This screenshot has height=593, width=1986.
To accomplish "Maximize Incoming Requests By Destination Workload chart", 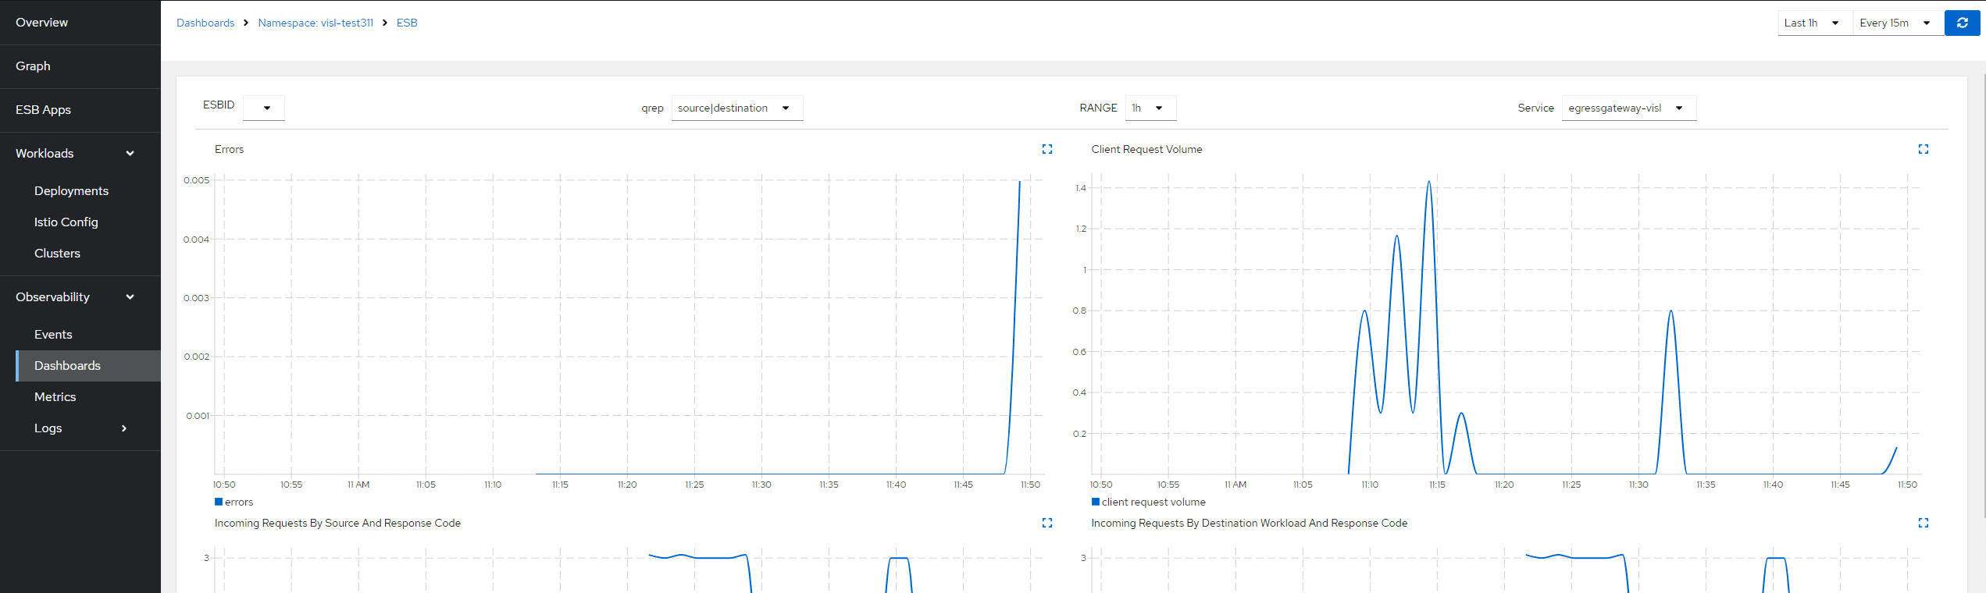I will coord(1923,523).
